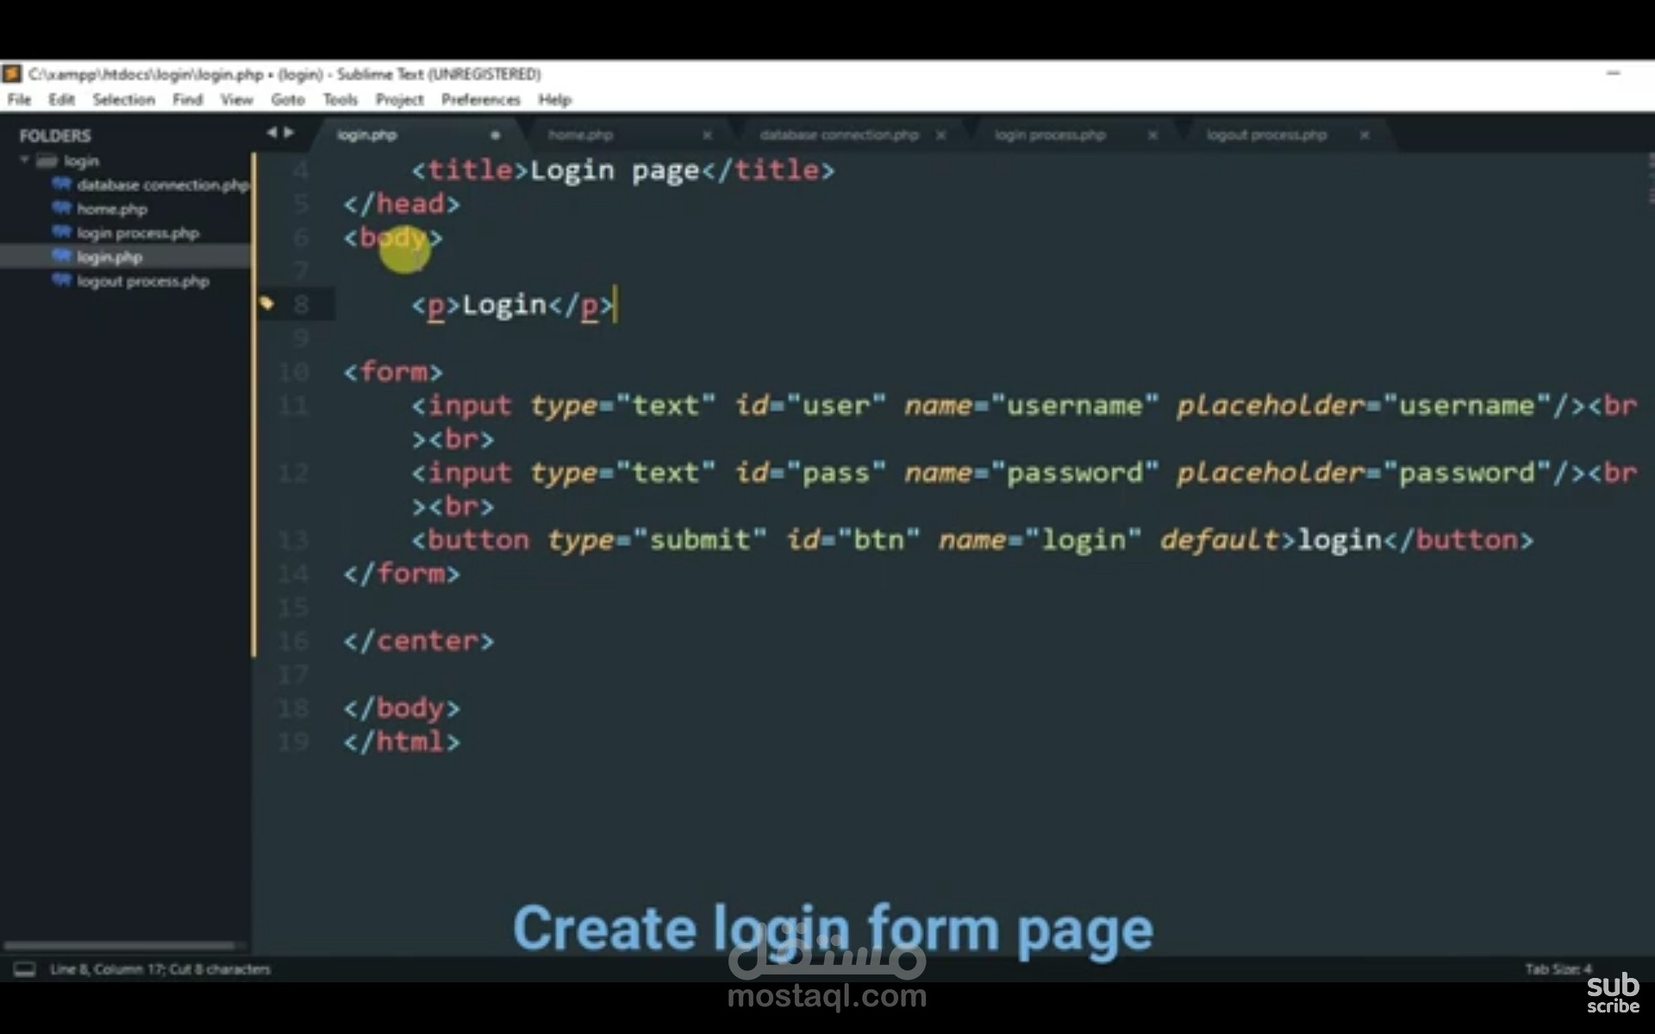Open login process.php from the sidebar
The height and width of the screenshot is (1034, 1655).
[137, 233]
